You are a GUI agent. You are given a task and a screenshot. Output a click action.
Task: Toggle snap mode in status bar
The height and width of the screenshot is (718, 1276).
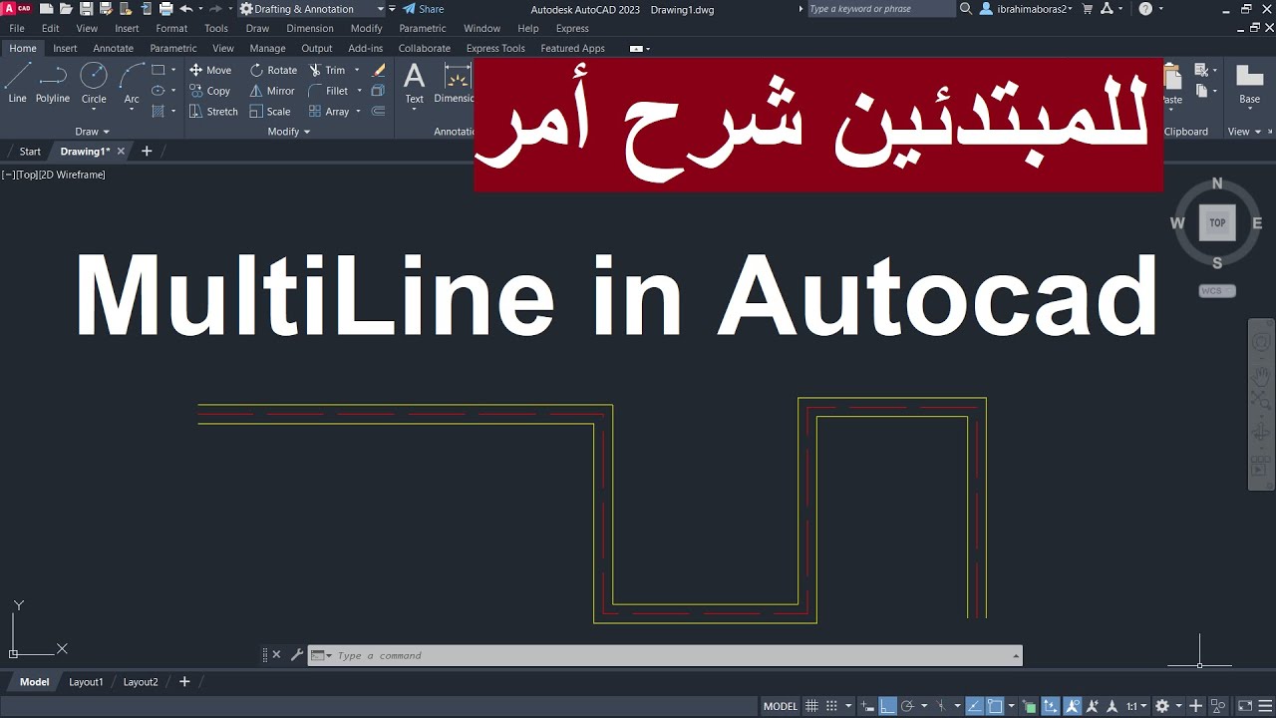pos(831,706)
